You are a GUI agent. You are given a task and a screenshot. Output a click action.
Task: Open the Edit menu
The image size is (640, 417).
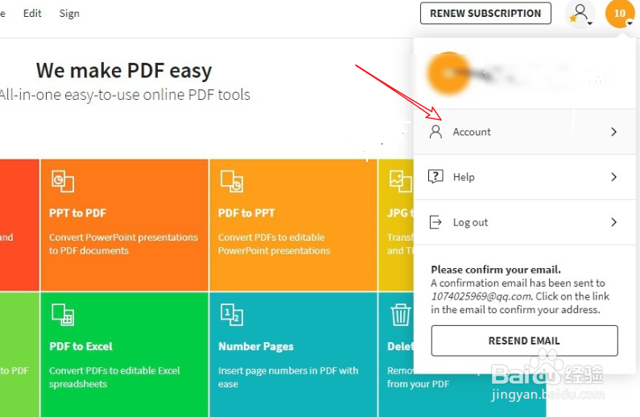pos(32,14)
